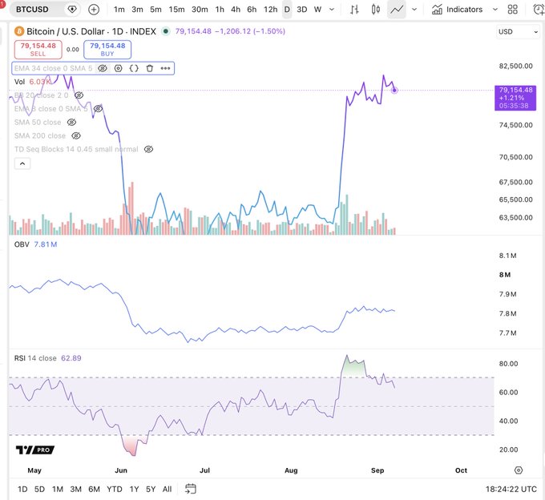Open more options for EMA 34
Viewport: 545px width, 500px height.
click(x=165, y=68)
